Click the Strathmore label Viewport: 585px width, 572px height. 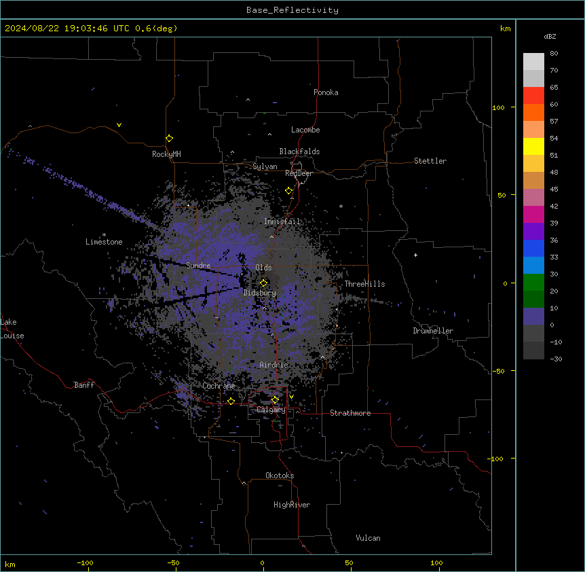point(350,413)
